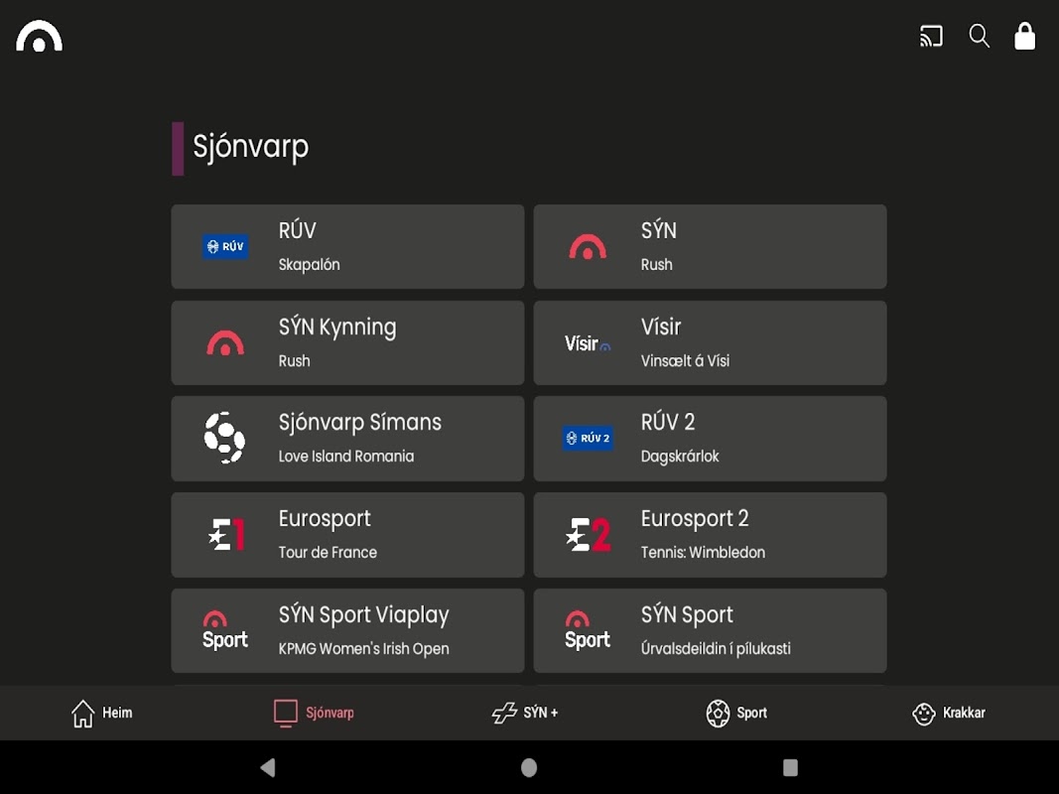Tap the RÚV channel logo
The image size is (1059, 794).
225,246
